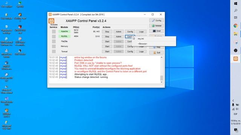Screen dimensions: 241x135
Task: Open the clock and date flyout
Action: 235,122
